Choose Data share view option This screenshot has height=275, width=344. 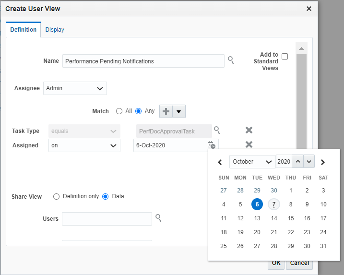tap(105, 196)
